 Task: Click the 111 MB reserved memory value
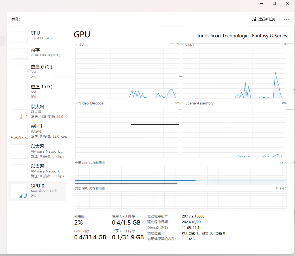(x=188, y=239)
